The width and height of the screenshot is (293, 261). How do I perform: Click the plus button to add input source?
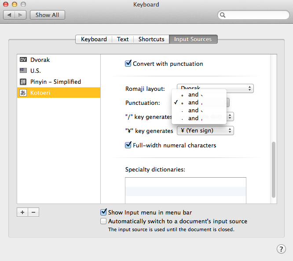tap(22, 212)
